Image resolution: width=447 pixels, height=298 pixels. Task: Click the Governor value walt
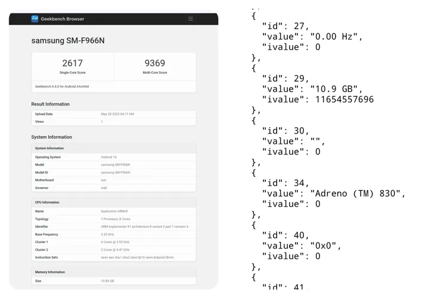pos(104,188)
